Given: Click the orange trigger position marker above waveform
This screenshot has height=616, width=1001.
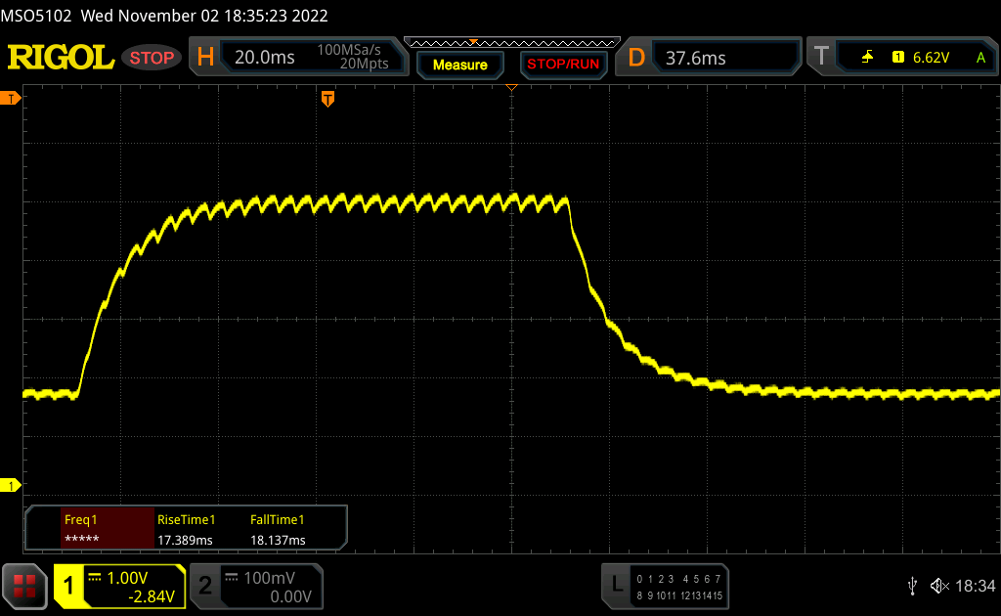Looking at the screenshot, I should pos(327,99).
